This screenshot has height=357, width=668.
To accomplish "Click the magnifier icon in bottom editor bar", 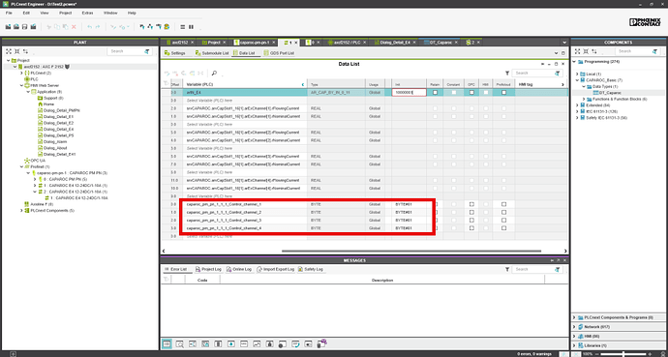I will click(180, 343).
